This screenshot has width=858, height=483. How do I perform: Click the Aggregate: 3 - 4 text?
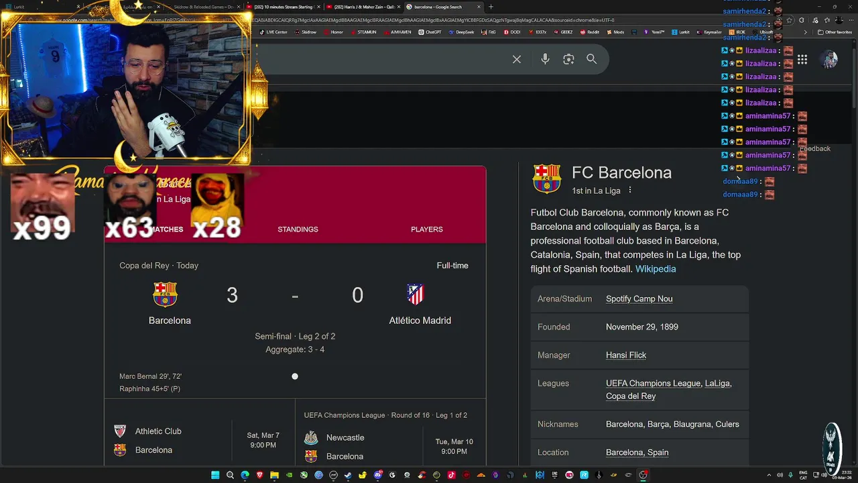click(295, 350)
